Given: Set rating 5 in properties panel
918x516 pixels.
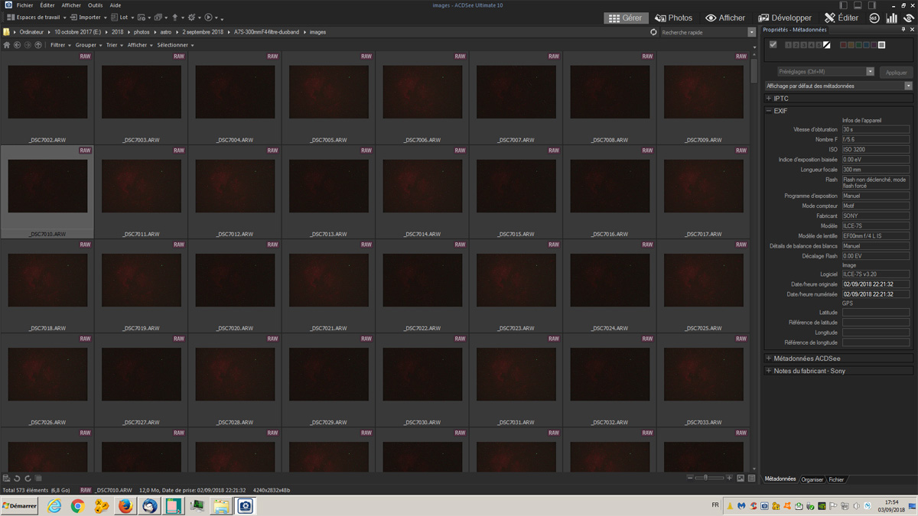Looking at the screenshot, I should click(819, 45).
